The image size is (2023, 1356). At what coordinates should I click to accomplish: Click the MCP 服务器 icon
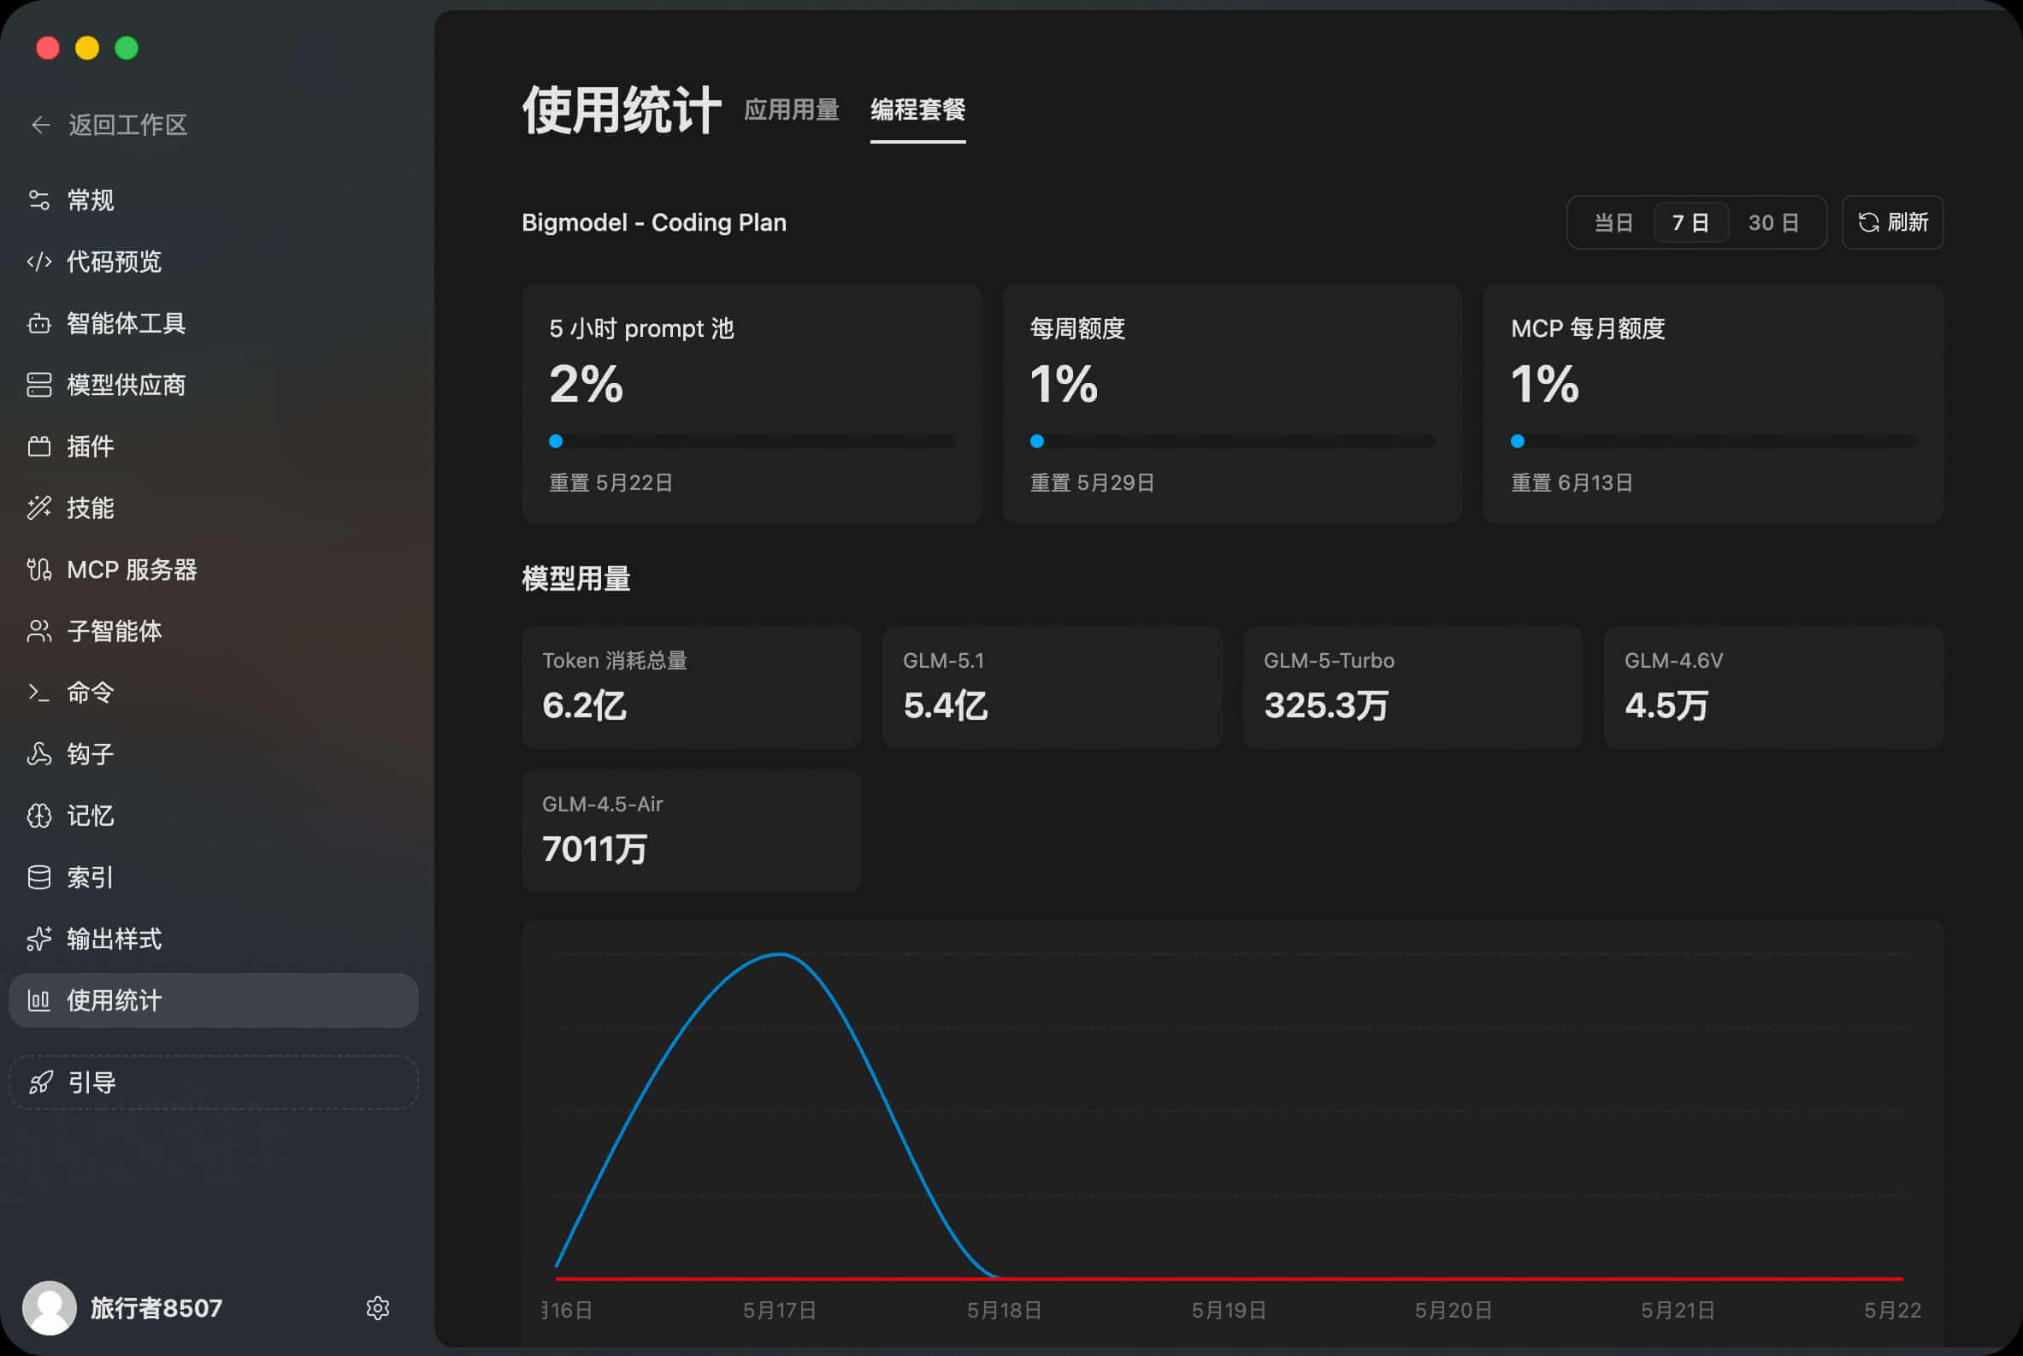(39, 570)
